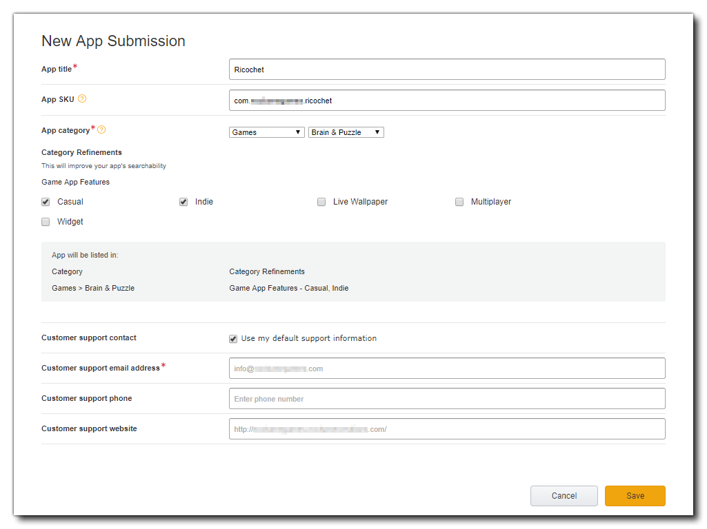
Task: Click the App category help icon
Action: pyautogui.click(x=101, y=129)
